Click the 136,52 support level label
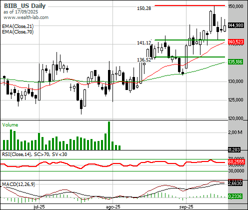 tap(144, 59)
